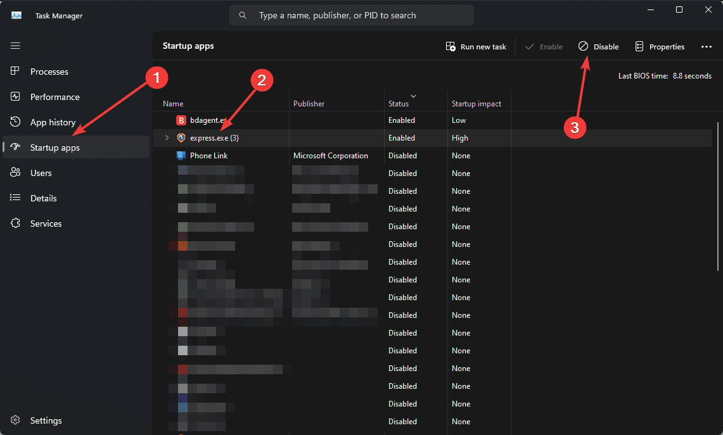Image resolution: width=723 pixels, height=435 pixels.
Task: Click the Details list icon
Action: coord(15,198)
